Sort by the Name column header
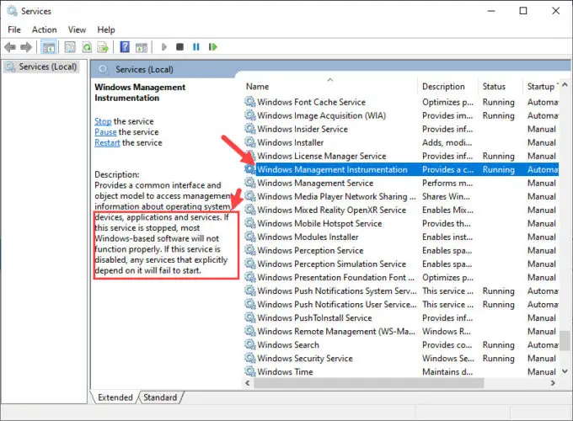This screenshot has width=573, height=421. click(330, 86)
